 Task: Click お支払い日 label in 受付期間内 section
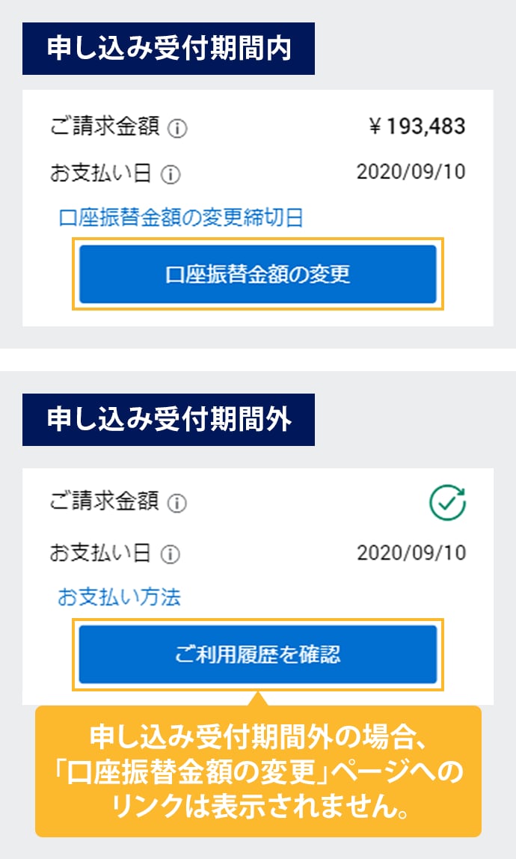(100, 174)
